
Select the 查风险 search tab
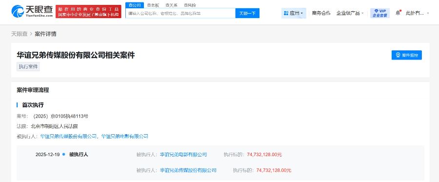coord(190,5)
